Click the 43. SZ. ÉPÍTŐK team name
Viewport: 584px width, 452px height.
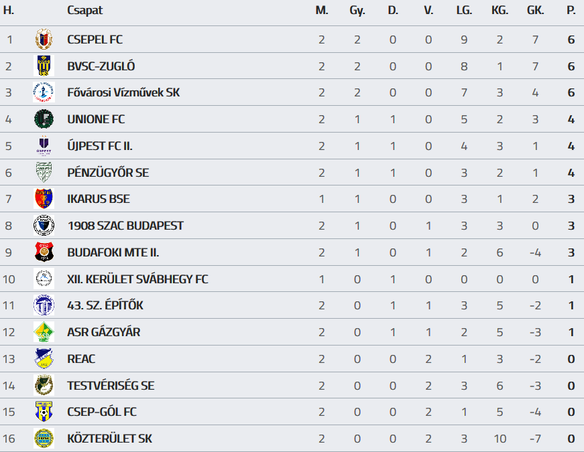tap(105, 305)
